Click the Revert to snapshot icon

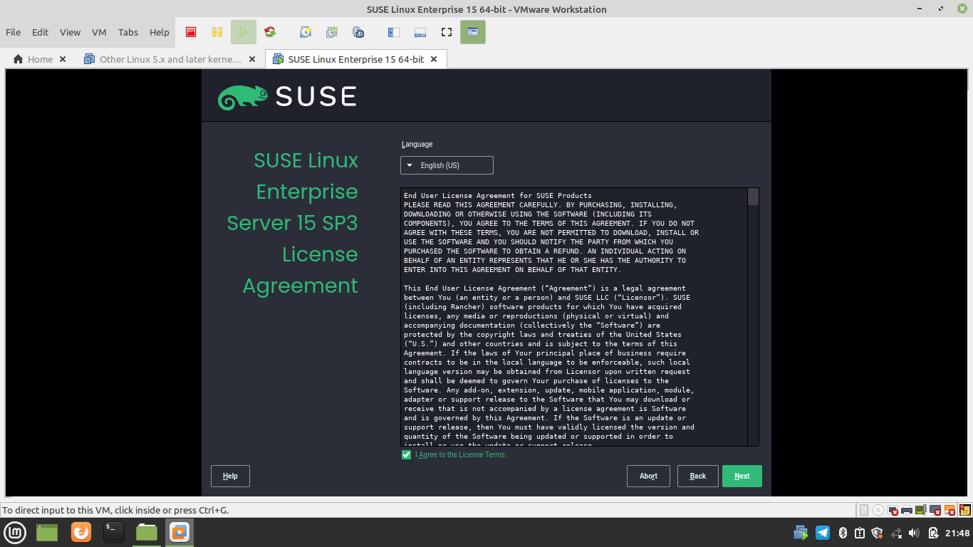click(332, 32)
